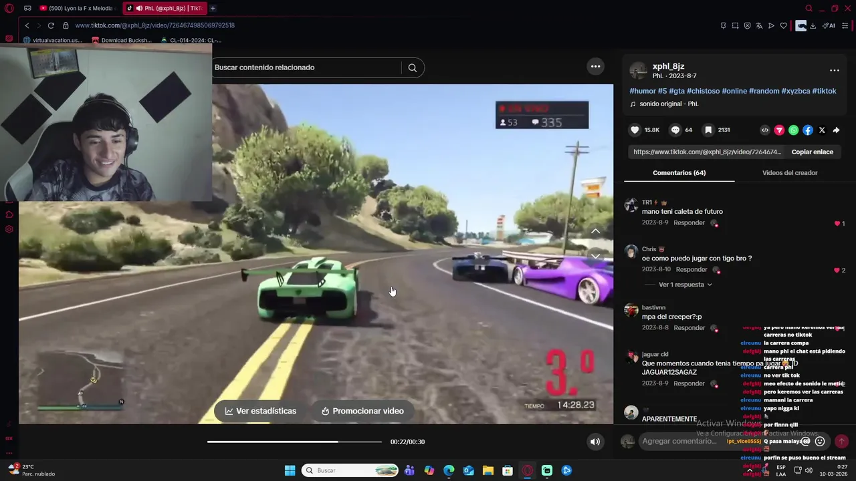Open browser downloads icon
Screen dimensions: 856x481
(x=813, y=25)
